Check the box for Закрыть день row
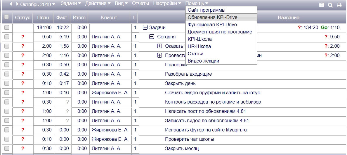Screen dimensions: 347x155 7,83
